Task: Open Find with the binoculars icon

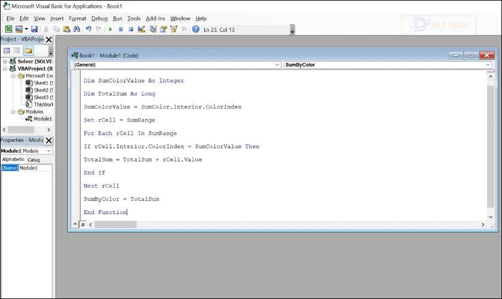Action: [x=76, y=29]
